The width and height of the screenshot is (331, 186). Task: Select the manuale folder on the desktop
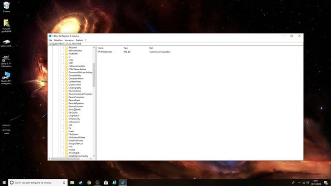[6, 26]
